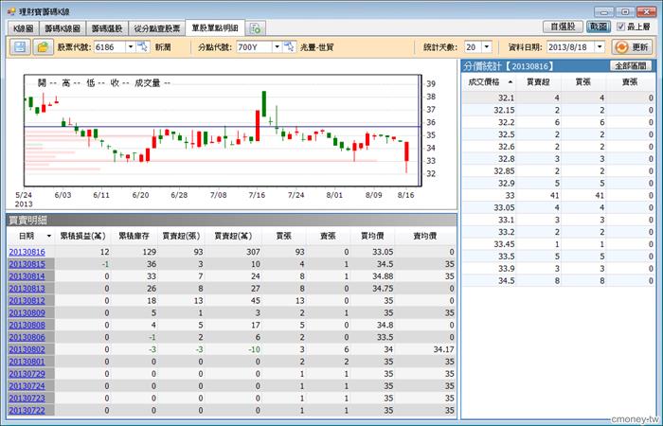Open the 20130801 date link

(27, 362)
